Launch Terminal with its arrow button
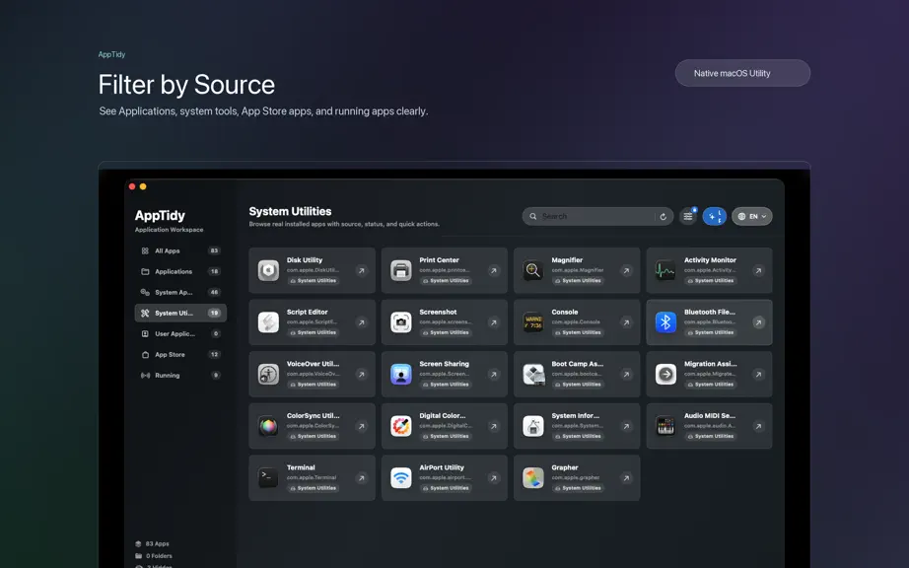The width and height of the screenshot is (909, 568). [361, 478]
